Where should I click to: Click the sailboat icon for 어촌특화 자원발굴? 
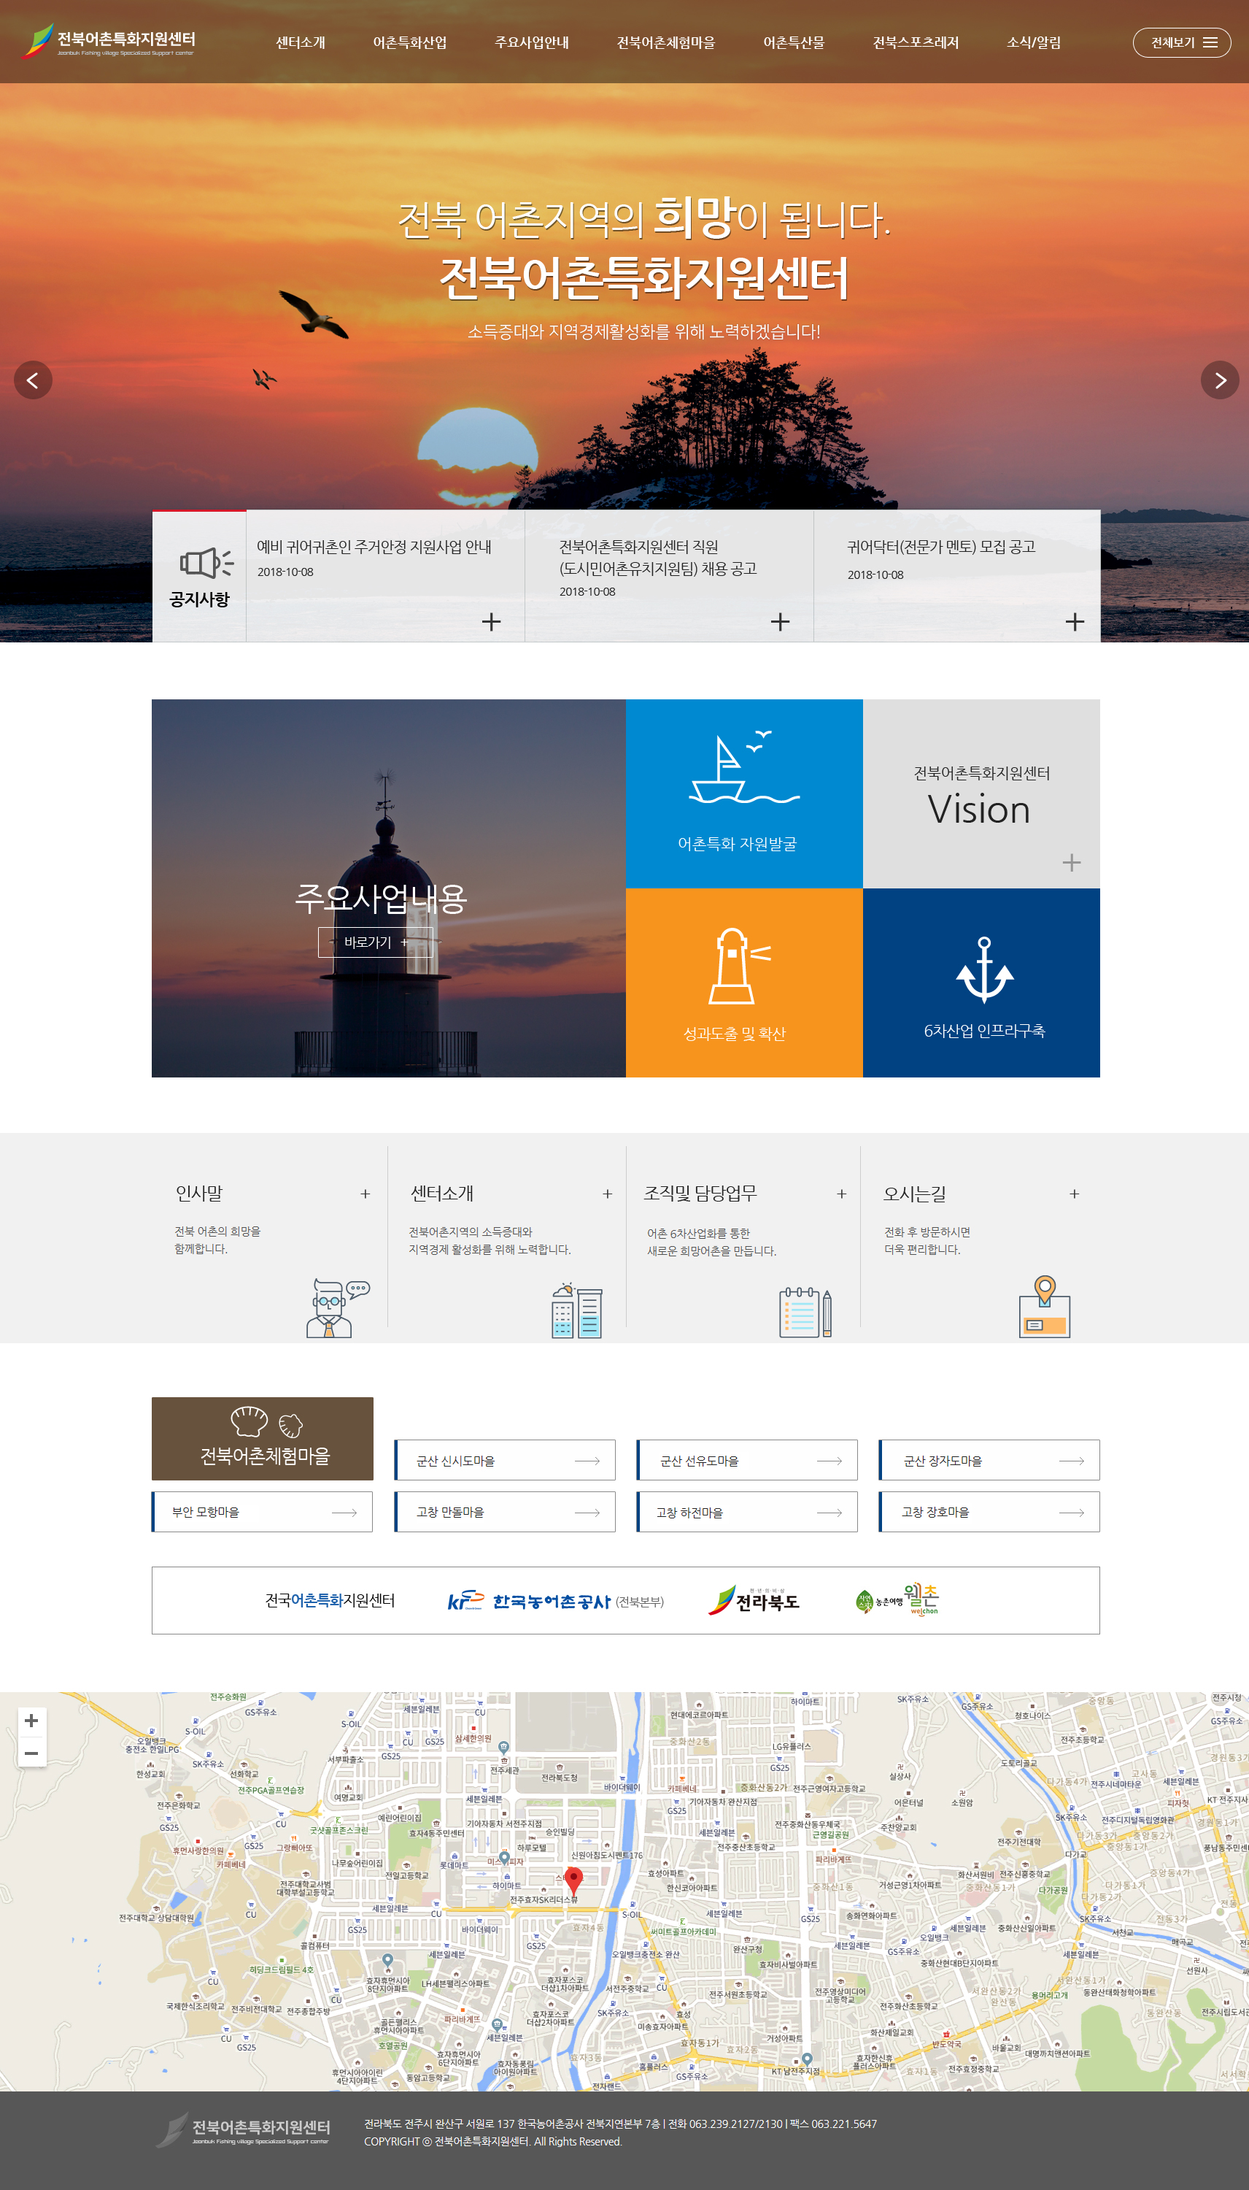(x=743, y=768)
